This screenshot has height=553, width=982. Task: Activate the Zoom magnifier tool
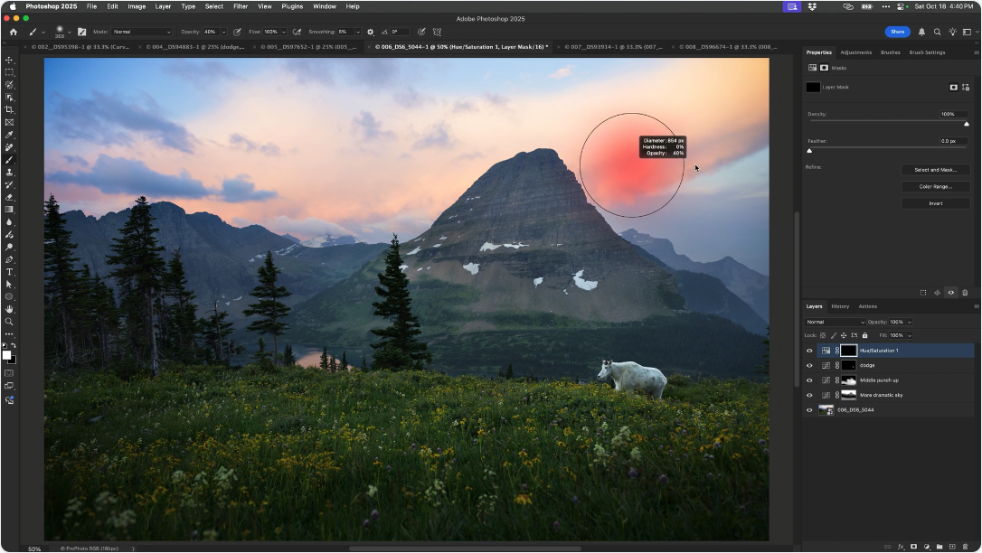9,322
